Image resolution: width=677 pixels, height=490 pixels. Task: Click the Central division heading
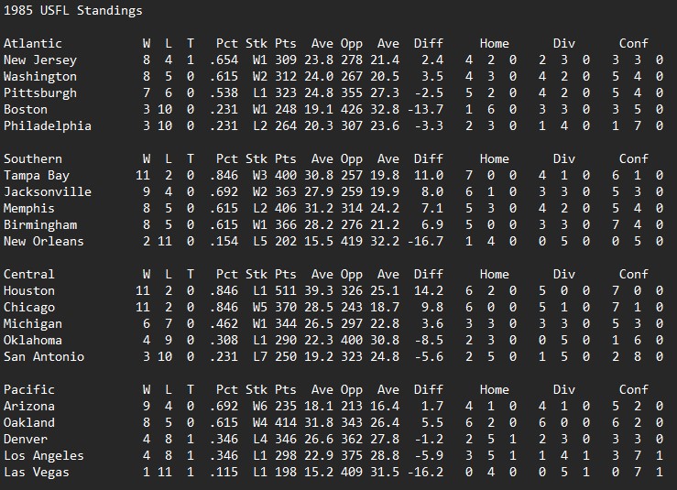pos(29,274)
